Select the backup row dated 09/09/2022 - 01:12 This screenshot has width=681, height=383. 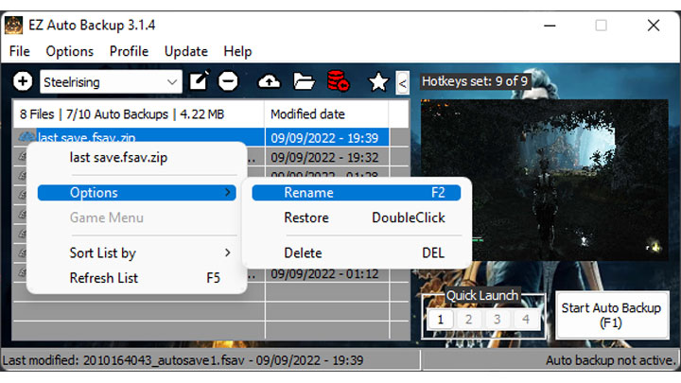(x=324, y=274)
